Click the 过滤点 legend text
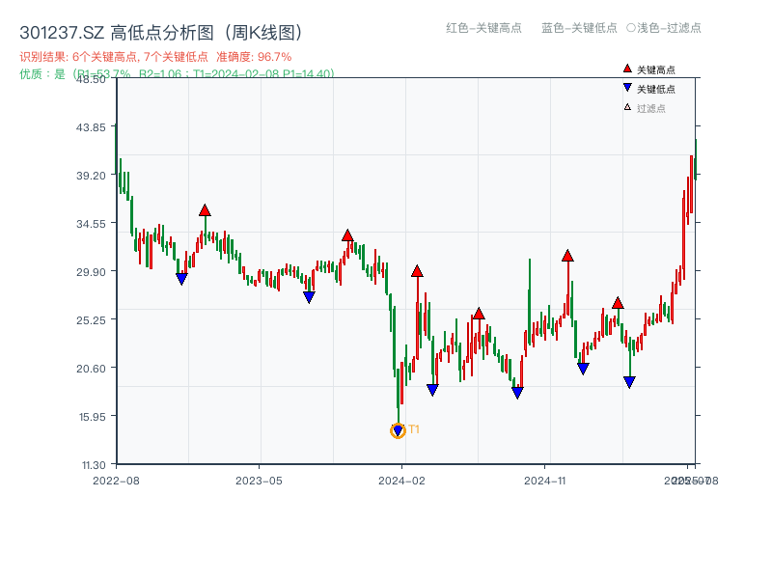Image resolution: width=772 pixels, height=579 pixels. coord(651,108)
